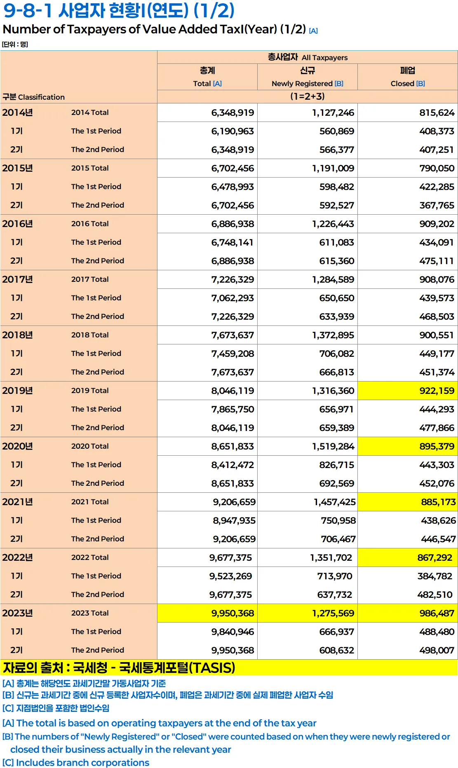Click the [A] footnote link beside the English title
This screenshot has width=458, height=768.
(313, 31)
